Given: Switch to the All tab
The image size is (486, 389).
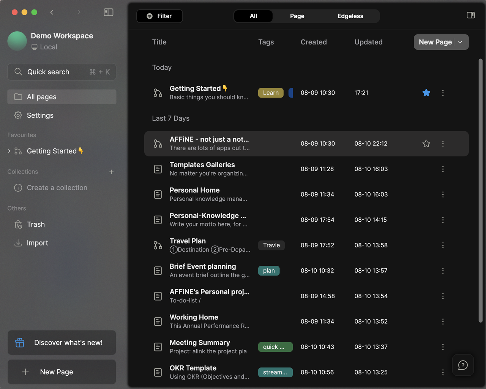Looking at the screenshot, I should point(253,16).
